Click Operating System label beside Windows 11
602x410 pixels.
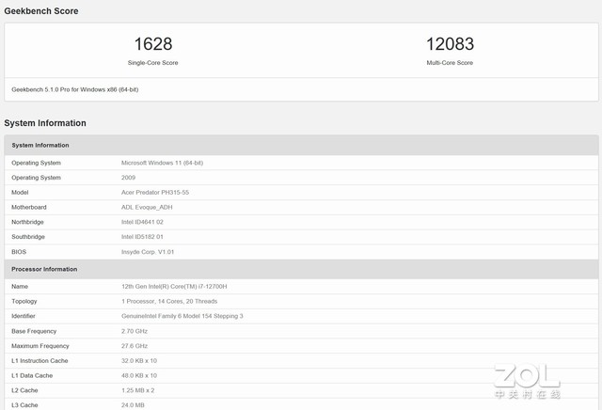coord(36,163)
